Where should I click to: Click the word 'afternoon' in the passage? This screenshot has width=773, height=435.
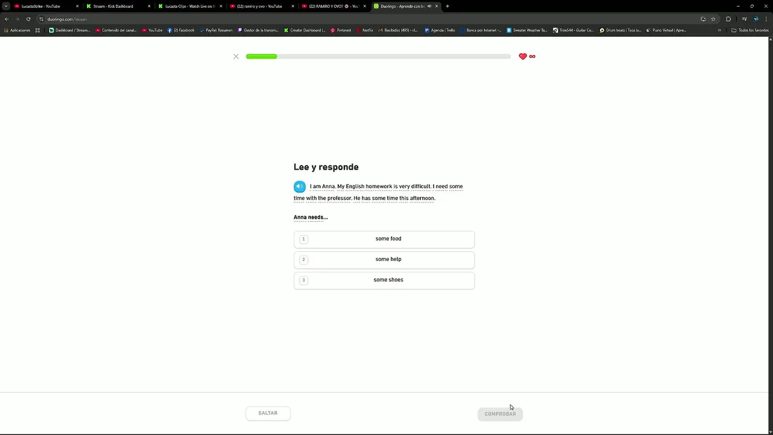[x=422, y=198]
